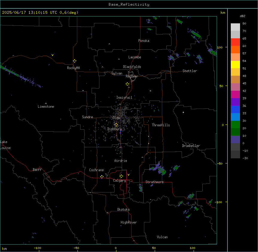Click the Sylvan label
Screen dimensions: 258x252
tap(117, 73)
